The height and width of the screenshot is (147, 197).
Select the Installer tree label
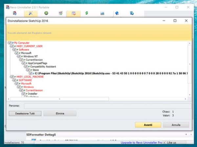[x=33, y=94]
